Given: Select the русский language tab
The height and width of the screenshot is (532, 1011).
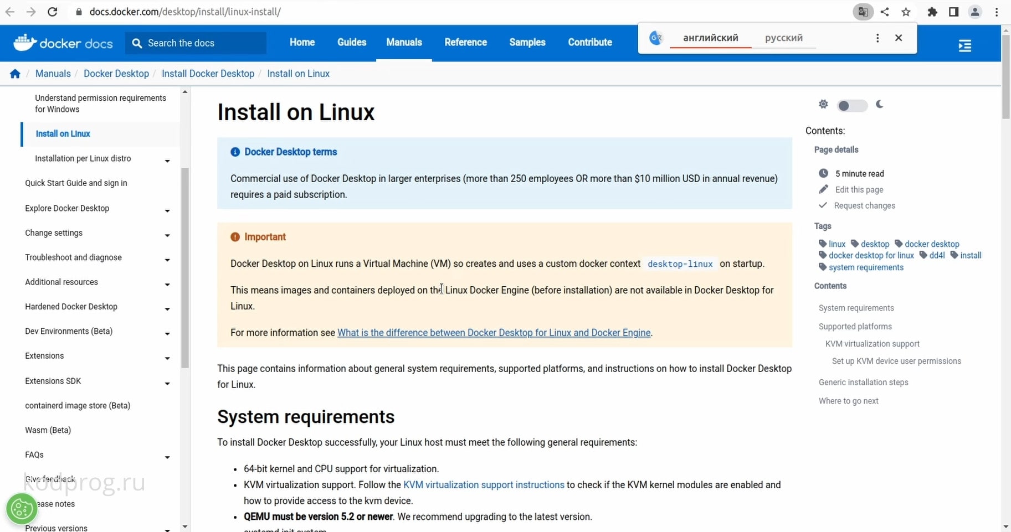Looking at the screenshot, I should [x=784, y=38].
